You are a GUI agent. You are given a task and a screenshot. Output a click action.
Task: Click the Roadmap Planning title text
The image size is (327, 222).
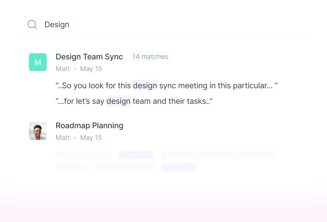89,125
